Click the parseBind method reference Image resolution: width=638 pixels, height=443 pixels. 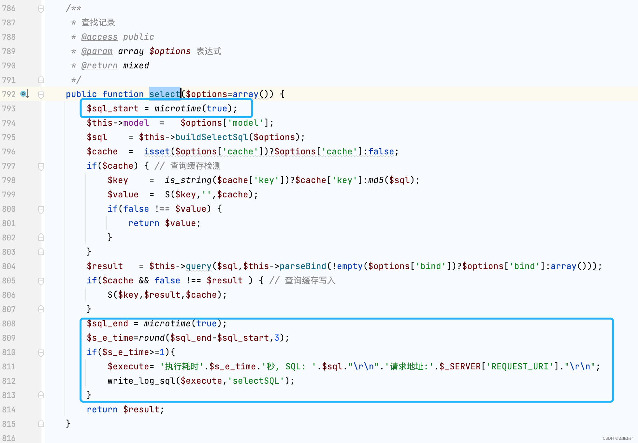pos(303,266)
